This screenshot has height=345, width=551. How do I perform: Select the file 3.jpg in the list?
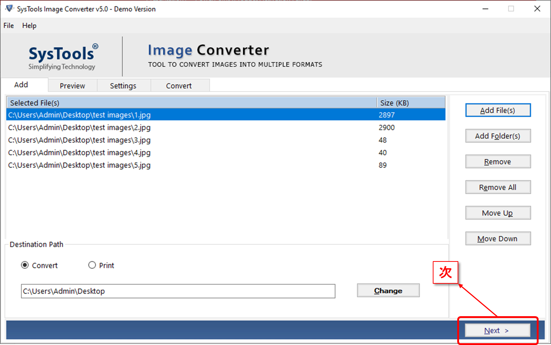tap(79, 140)
